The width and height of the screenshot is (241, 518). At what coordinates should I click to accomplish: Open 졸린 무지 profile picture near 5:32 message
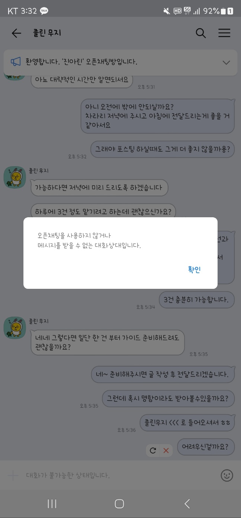(x=15, y=177)
